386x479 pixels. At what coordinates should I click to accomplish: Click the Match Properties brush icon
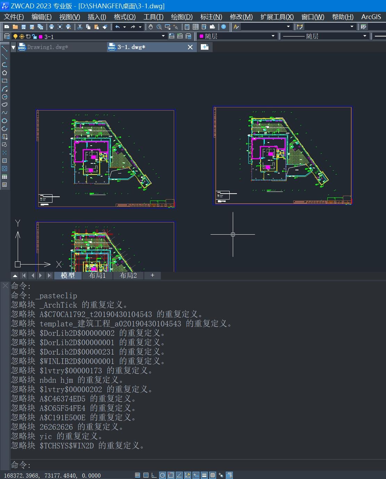point(105,27)
